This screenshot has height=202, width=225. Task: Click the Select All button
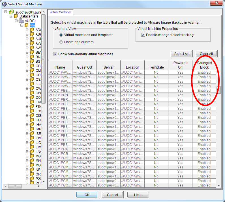(181, 54)
